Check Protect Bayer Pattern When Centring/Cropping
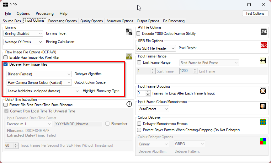This screenshot has height=163, width=271. click(139, 130)
